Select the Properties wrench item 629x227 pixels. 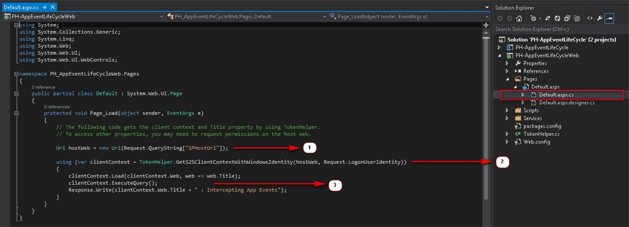[535, 63]
